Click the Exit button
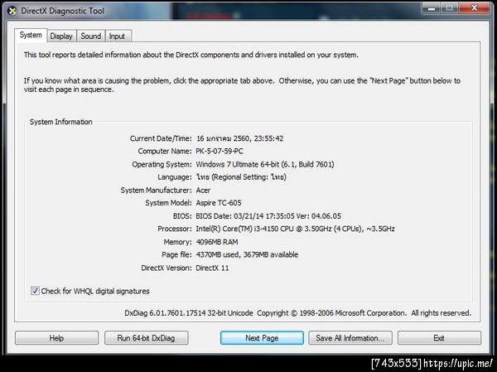Screen dimensions: 497x372 pyautogui.click(x=439, y=338)
